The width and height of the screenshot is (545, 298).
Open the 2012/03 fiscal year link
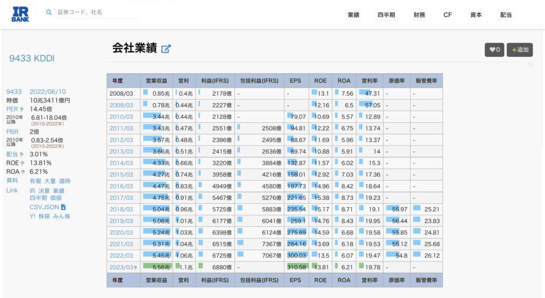(121, 140)
